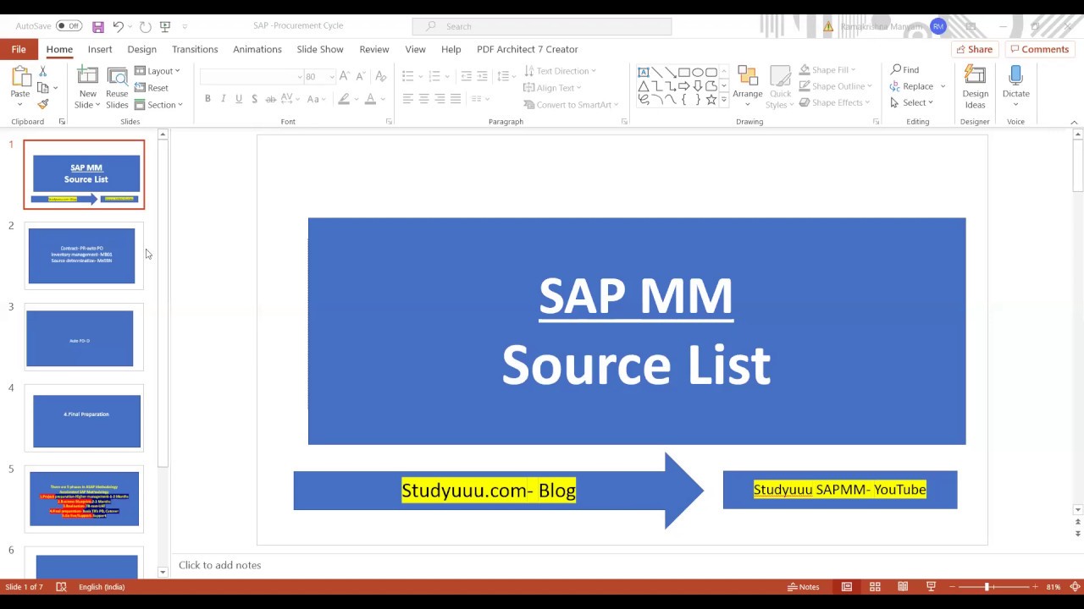Clear all formatting icon
1084x609 pixels.
(380, 76)
